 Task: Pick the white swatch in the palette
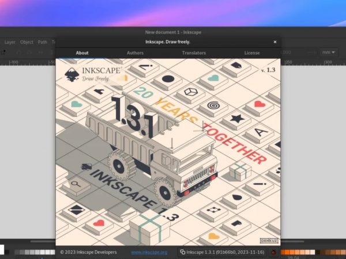click(2, 250)
